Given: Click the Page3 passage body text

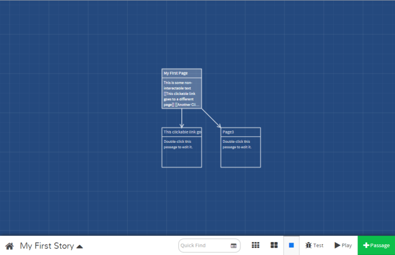Looking at the screenshot, I should coord(236,144).
